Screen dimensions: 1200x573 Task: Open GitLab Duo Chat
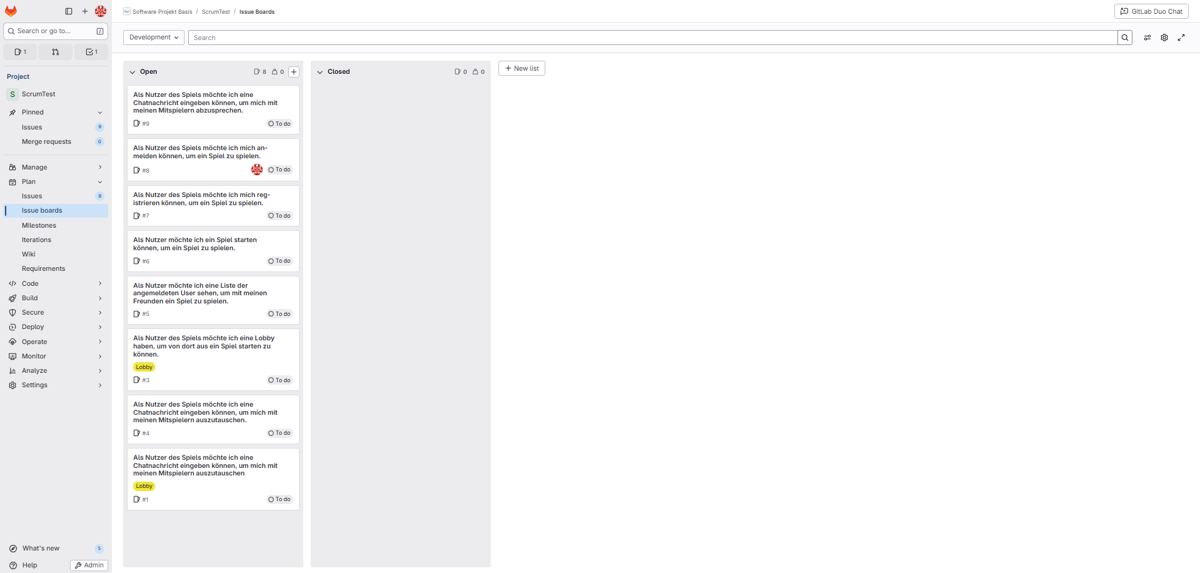click(x=1151, y=11)
